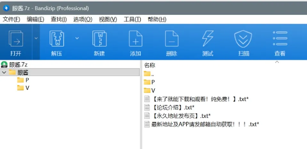Open the 工具(T) menu
307x149 pixels.
tap(132, 19)
